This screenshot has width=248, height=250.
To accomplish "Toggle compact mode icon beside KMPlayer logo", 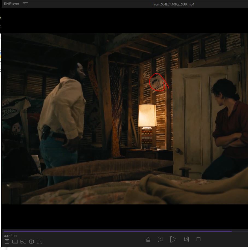I will click(x=25, y=4).
